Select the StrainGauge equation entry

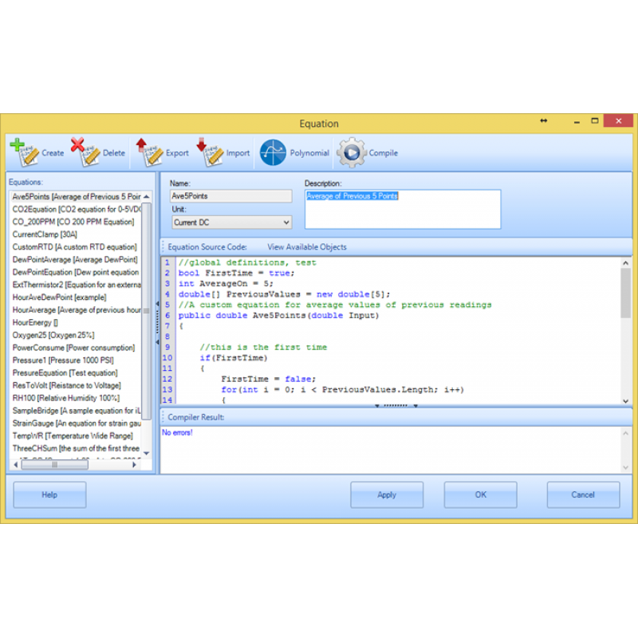[76, 423]
